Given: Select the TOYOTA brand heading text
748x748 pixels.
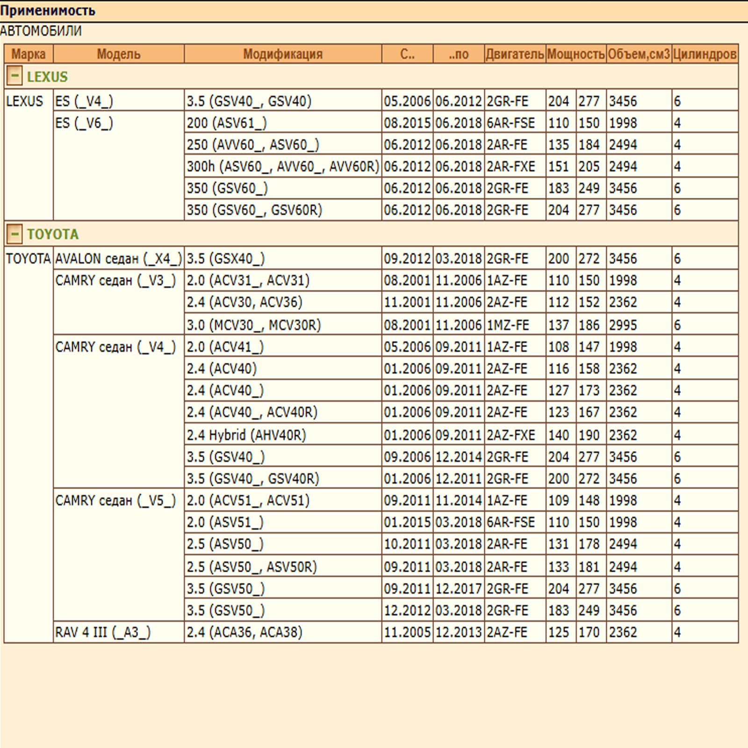Looking at the screenshot, I should coord(52,234).
